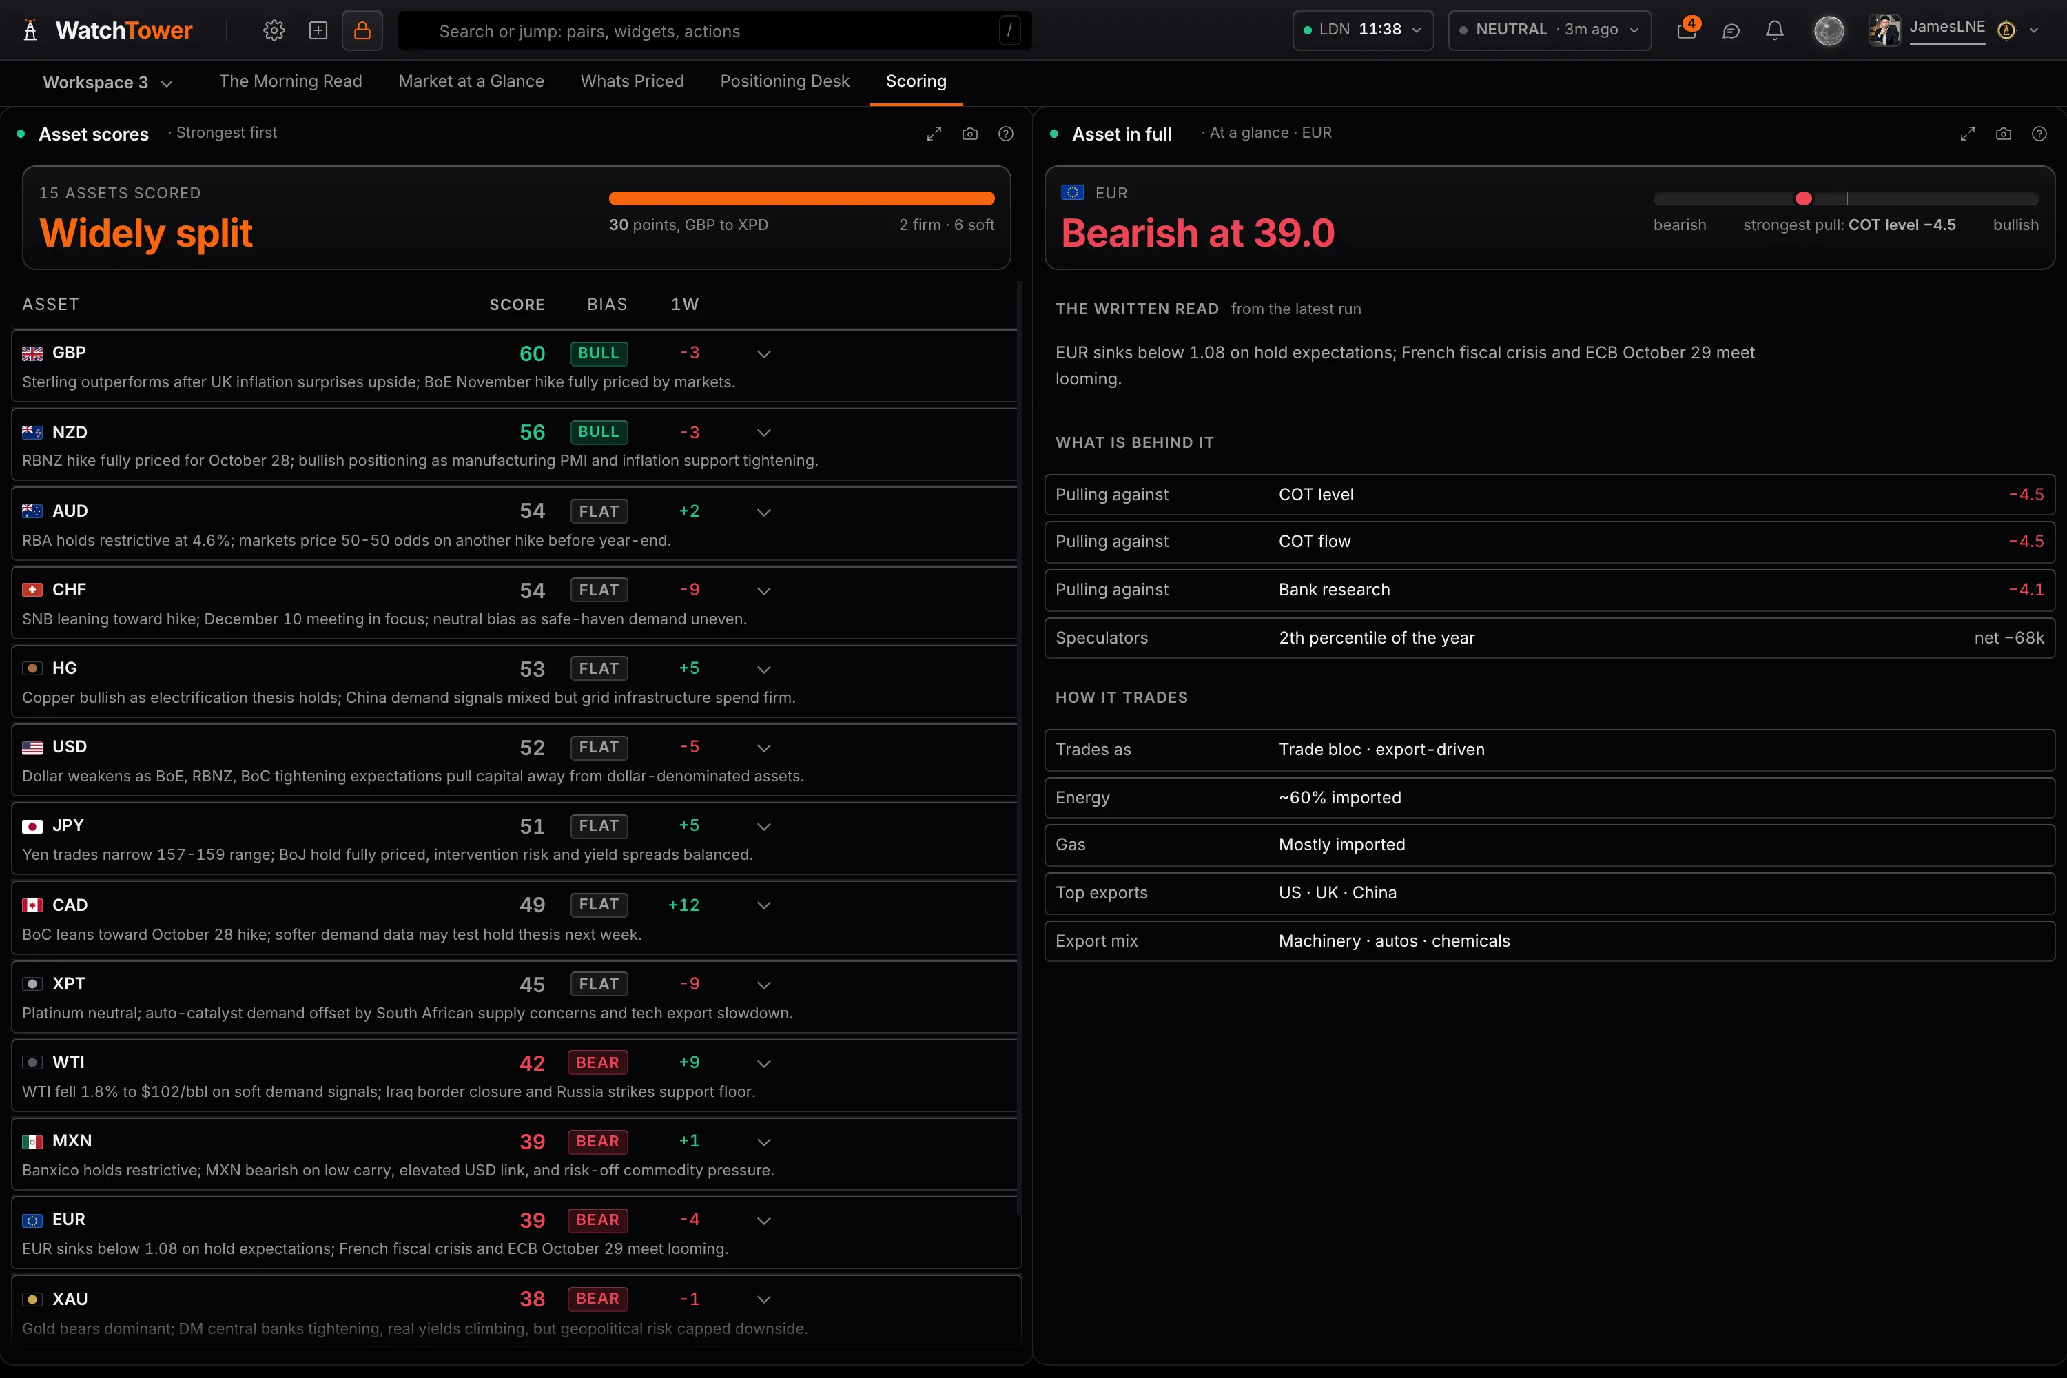
Task: Click the JPY flag icon
Action: pyautogui.click(x=32, y=826)
